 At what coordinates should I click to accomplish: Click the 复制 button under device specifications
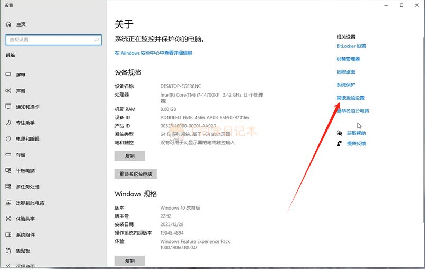[130, 156]
